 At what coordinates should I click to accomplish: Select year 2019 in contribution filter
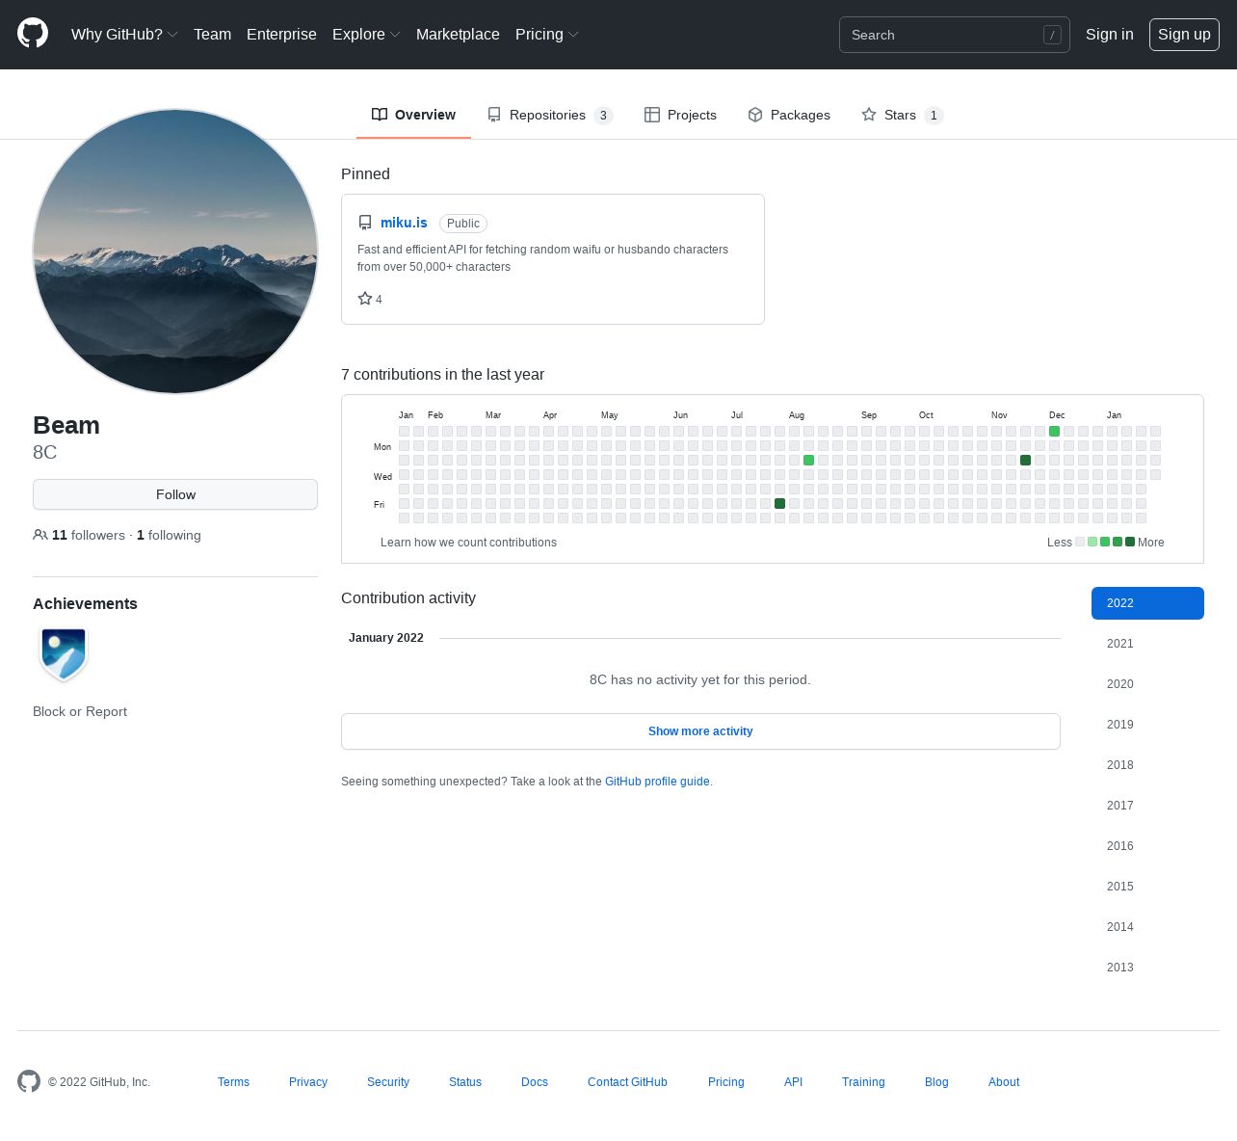(1120, 725)
